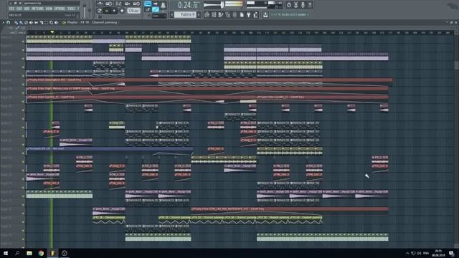Open the Windows notification center
Viewport: 459px width, 258px height.
(451, 253)
